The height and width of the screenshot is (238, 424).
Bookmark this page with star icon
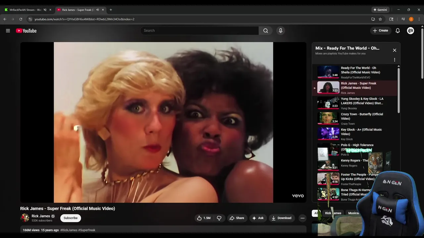[380, 19]
